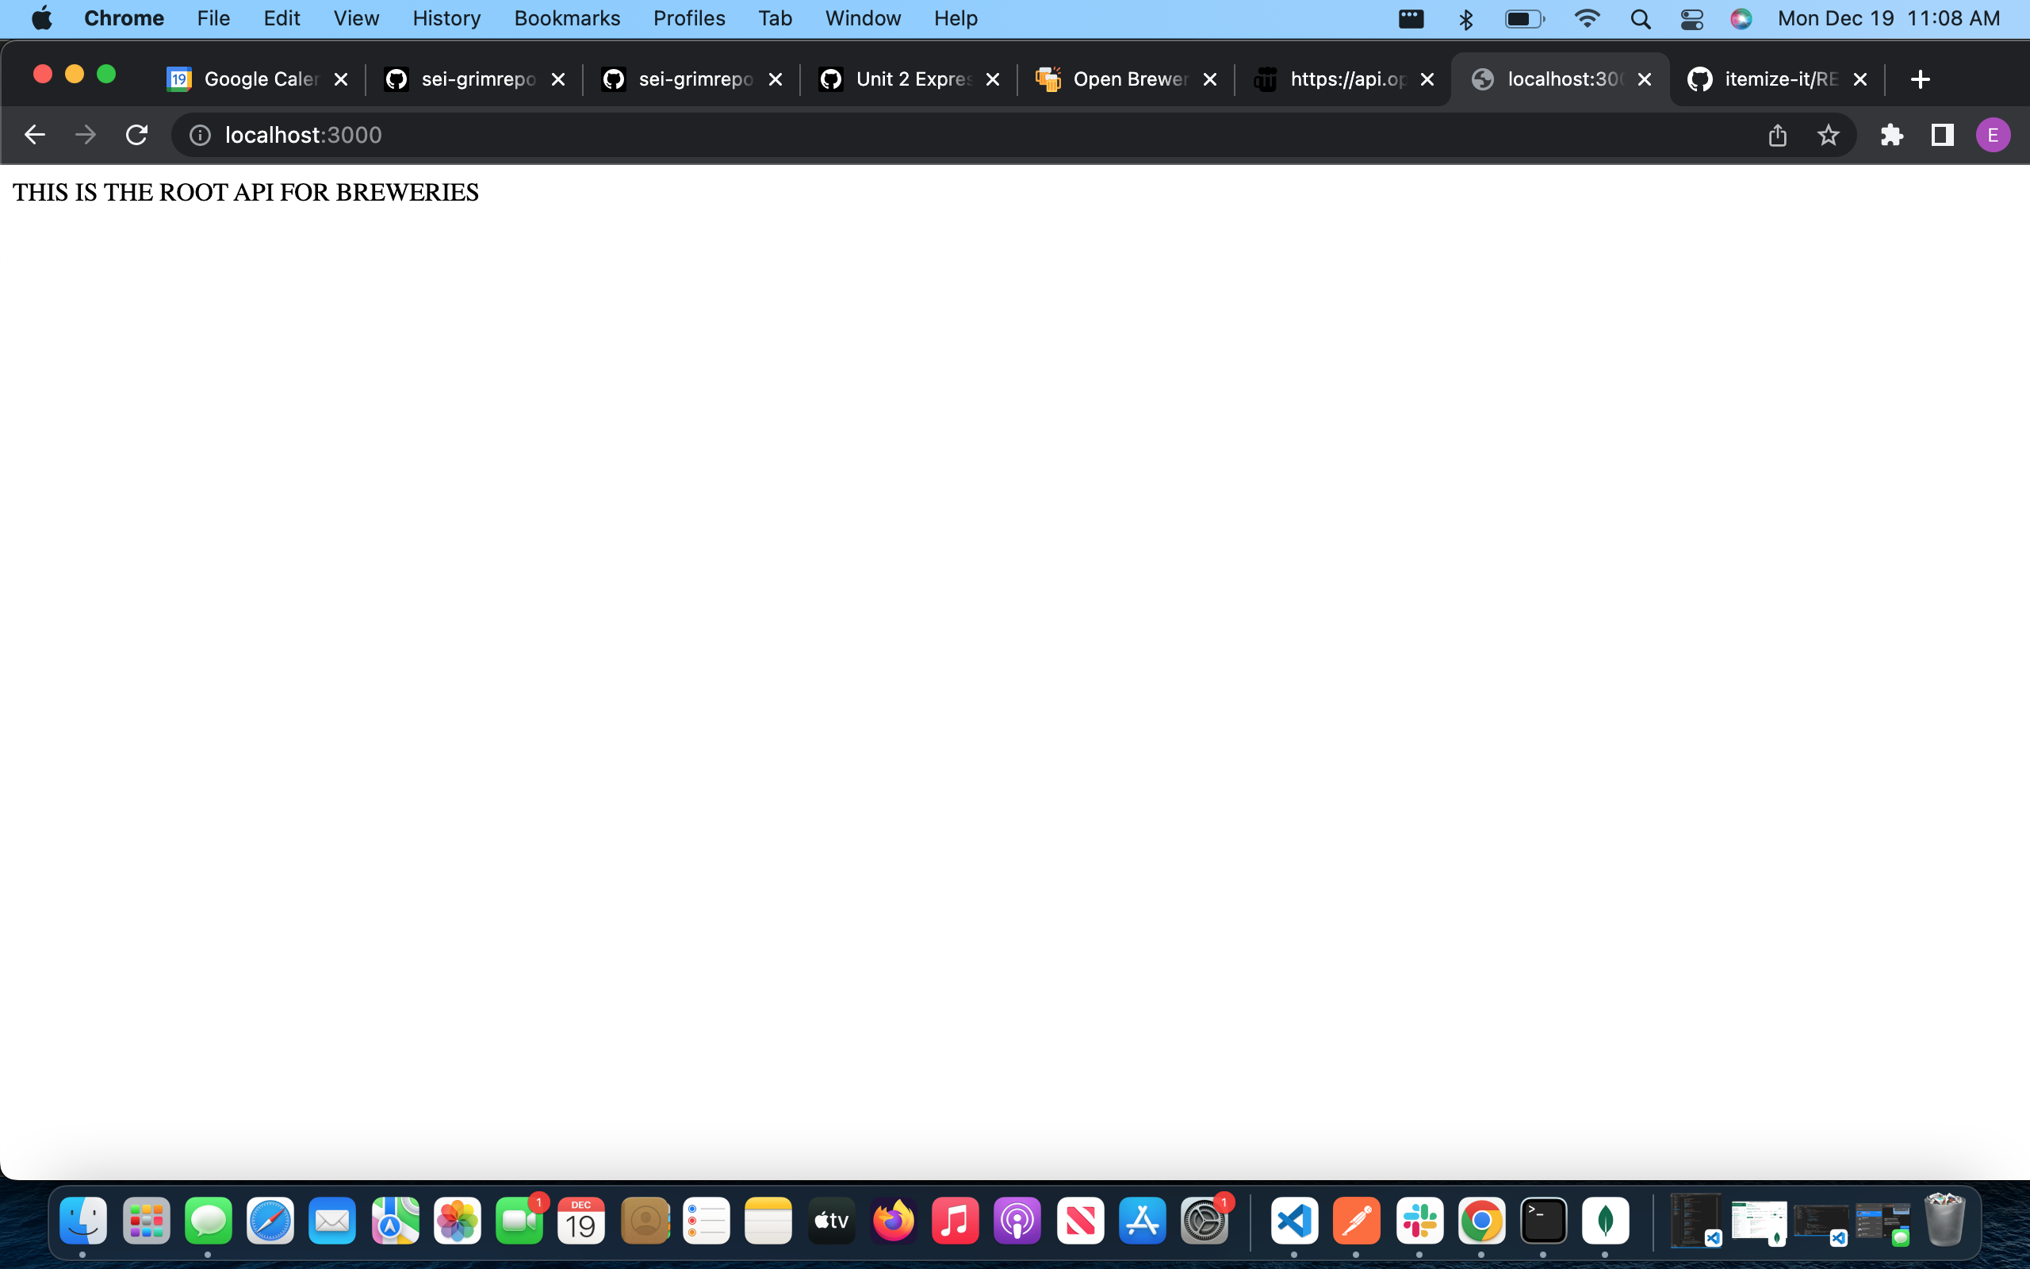Bookmark this page with the star icon
This screenshot has width=2030, height=1269.
click(x=1829, y=135)
